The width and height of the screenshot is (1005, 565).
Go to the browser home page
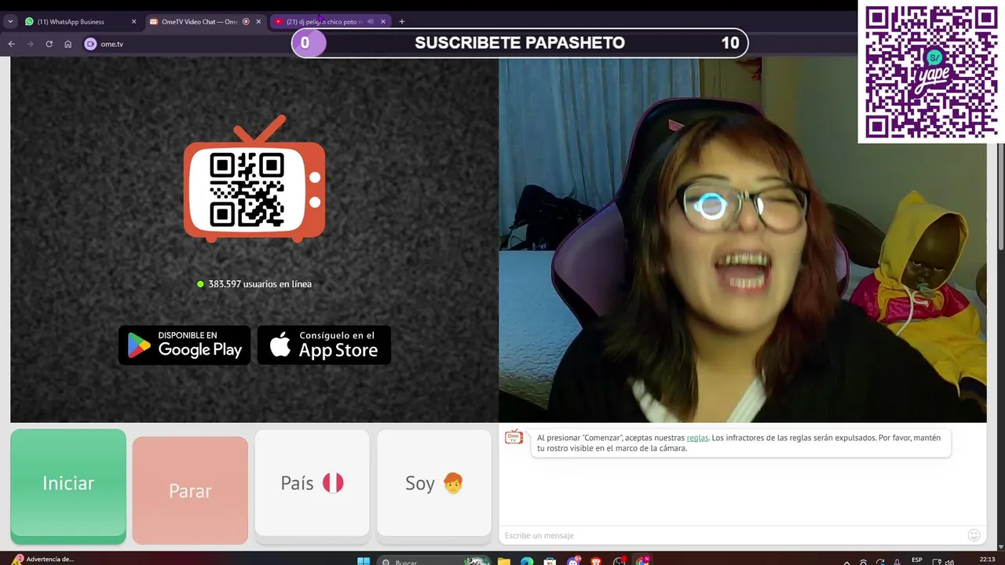(x=68, y=44)
